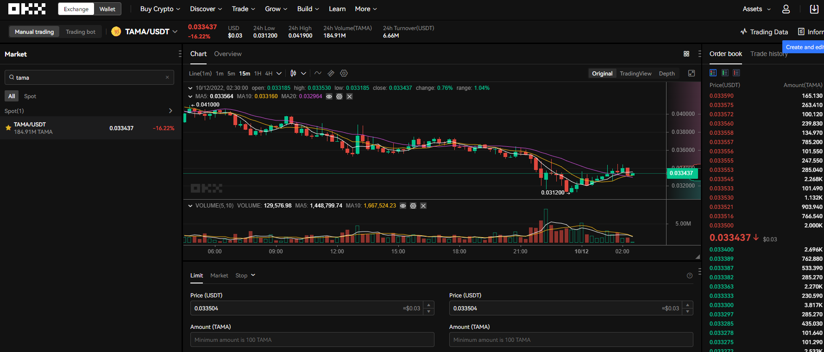Click the search magnifier icon in Market

[12, 77]
